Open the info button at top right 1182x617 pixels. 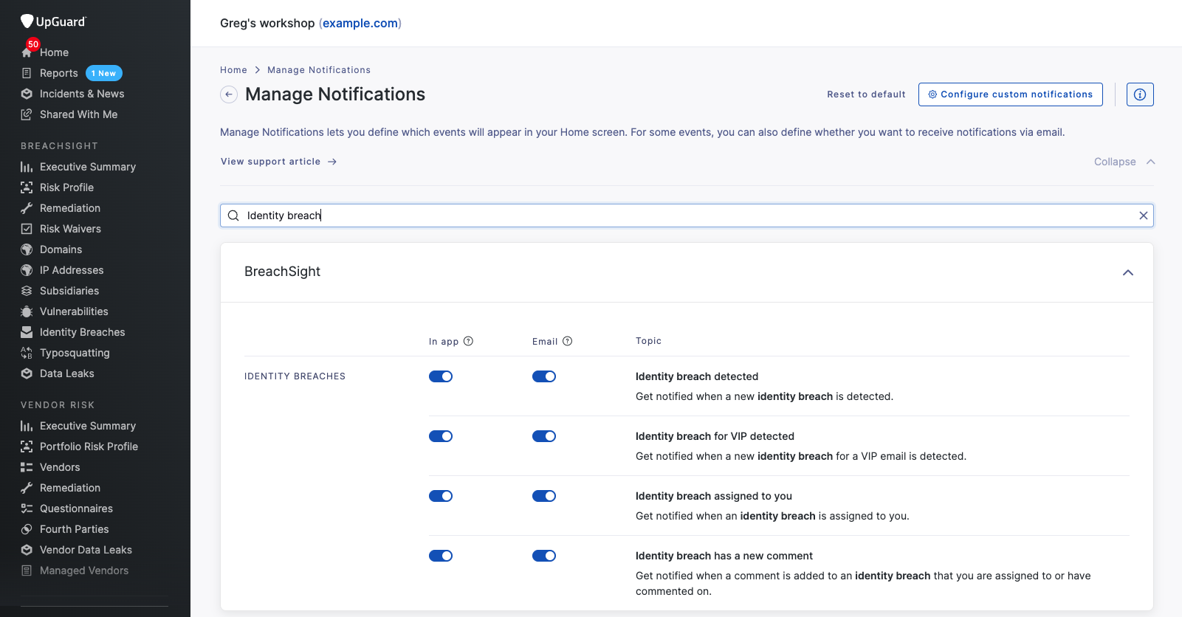point(1140,94)
